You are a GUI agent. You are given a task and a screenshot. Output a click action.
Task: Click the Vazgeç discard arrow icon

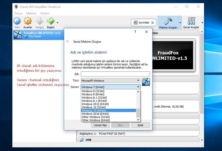point(40,21)
